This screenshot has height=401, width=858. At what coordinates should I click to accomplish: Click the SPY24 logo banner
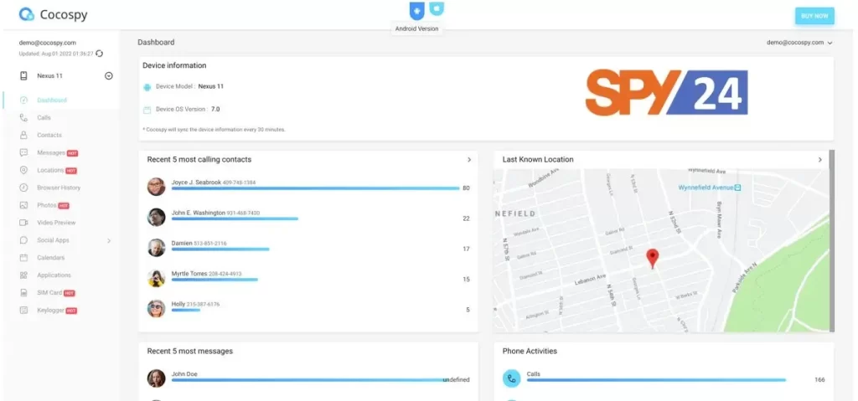pyautogui.click(x=666, y=92)
